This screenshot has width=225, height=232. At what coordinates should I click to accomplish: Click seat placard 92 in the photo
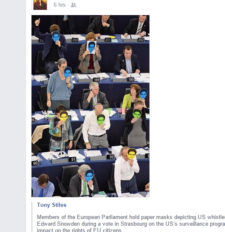[x=111, y=157]
